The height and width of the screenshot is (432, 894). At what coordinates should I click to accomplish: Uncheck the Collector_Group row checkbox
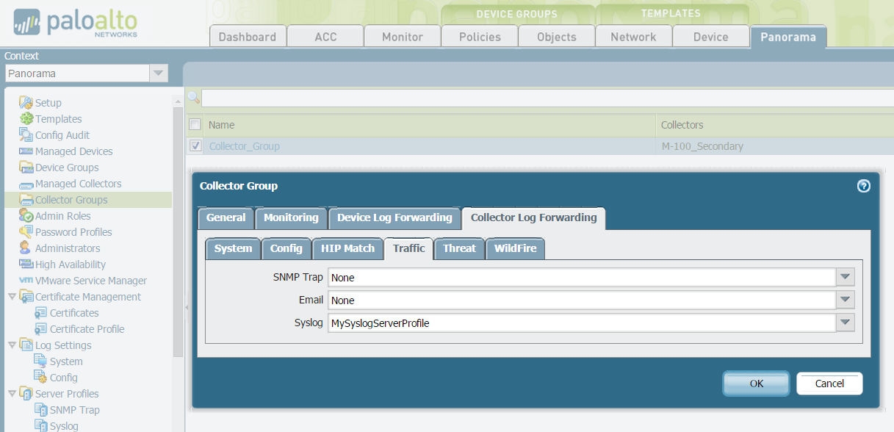(195, 145)
